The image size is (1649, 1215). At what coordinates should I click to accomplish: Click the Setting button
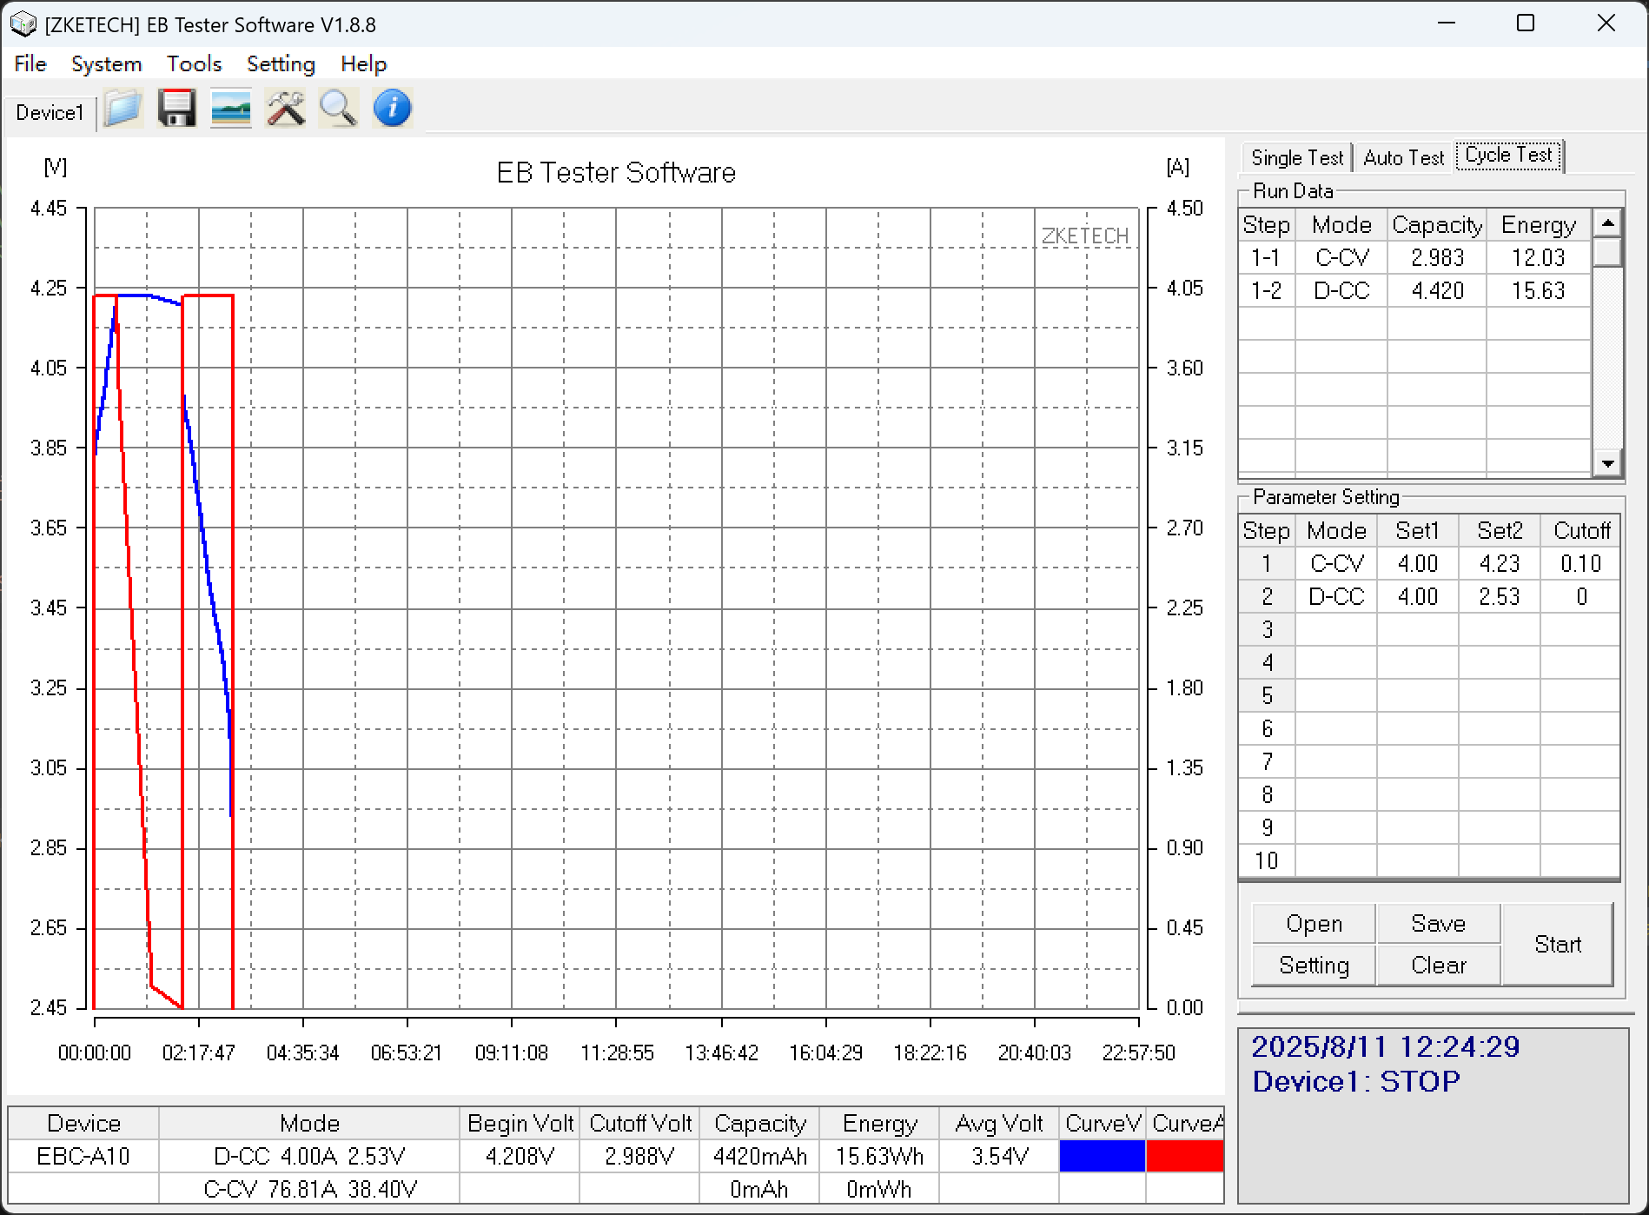[1314, 966]
